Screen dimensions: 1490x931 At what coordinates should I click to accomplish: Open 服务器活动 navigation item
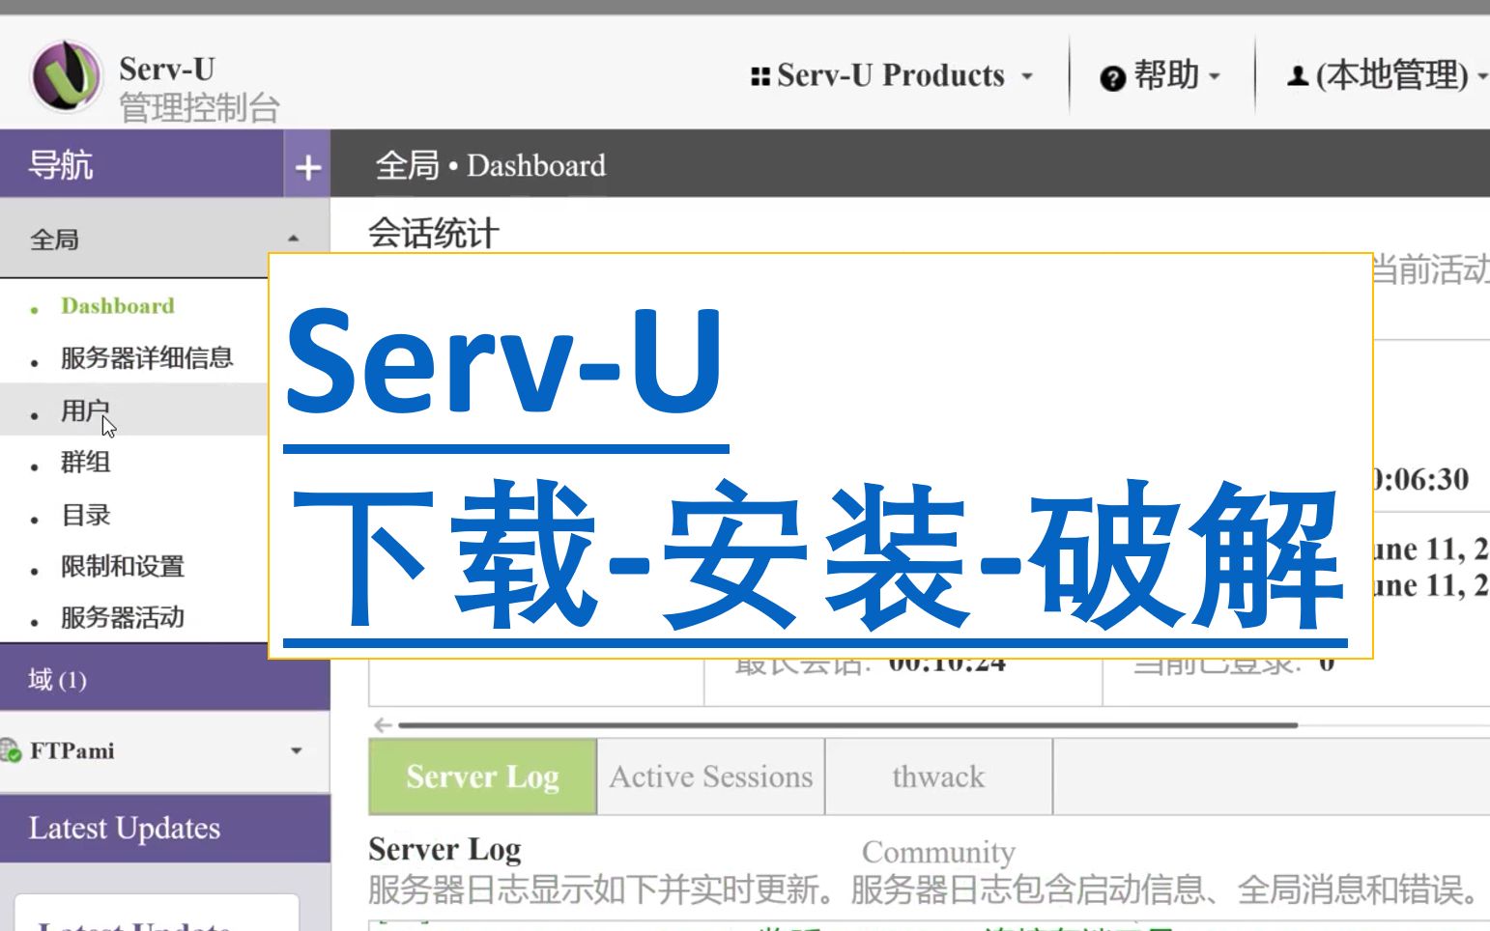point(123,618)
